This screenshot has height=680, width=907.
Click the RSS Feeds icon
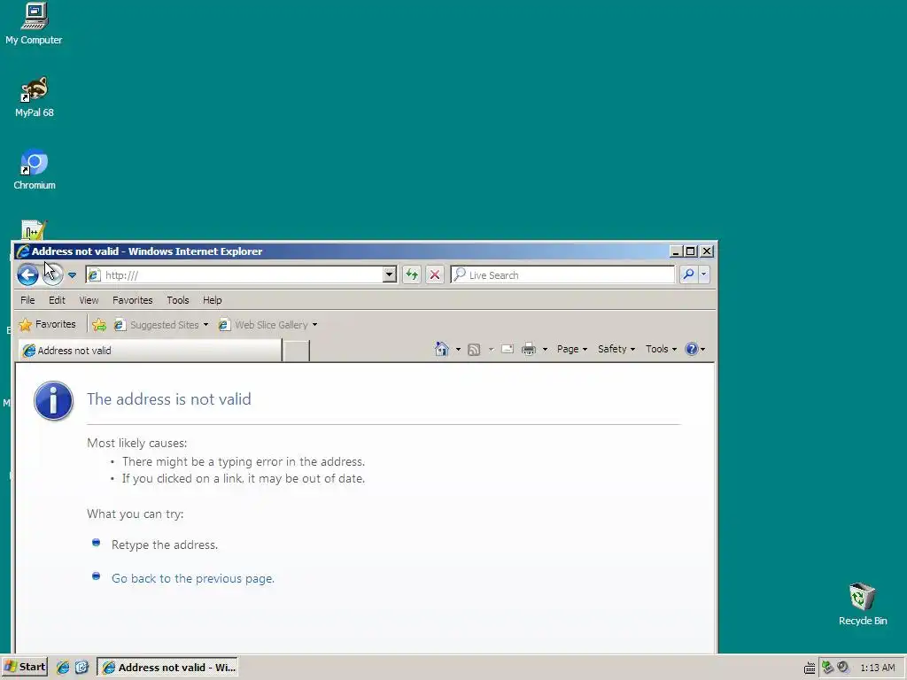point(474,349)
